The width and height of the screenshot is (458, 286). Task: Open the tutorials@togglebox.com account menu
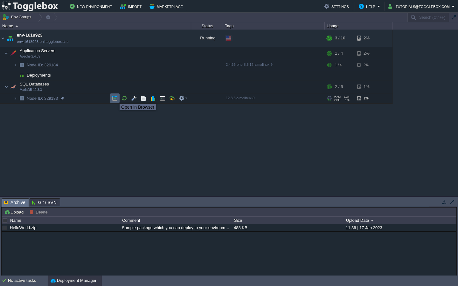coord(421,6)
